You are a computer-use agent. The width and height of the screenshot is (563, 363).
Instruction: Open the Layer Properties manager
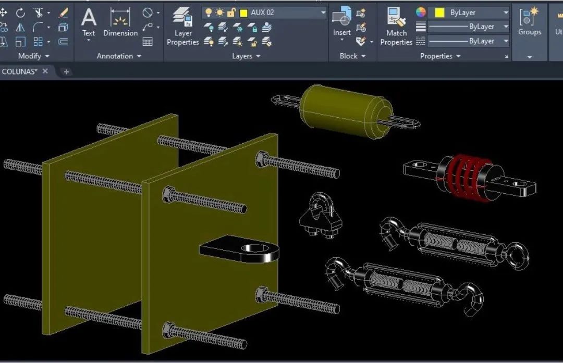[183, 27]
